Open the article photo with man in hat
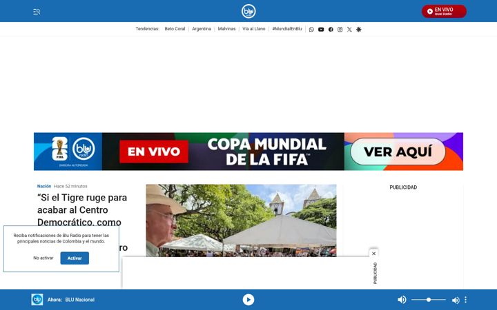This screenshot has height=310, width=497. [x=241, y=220]
